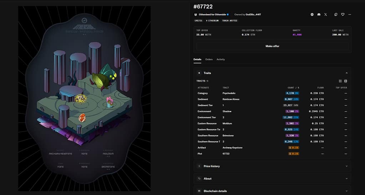Click the Eastern Resource floor 0.25 ETH
The width and height of the screenshot is (365, 195).
(318, 123)
